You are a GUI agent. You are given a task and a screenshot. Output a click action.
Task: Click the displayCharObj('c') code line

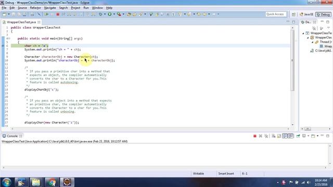tap(42, 90)
